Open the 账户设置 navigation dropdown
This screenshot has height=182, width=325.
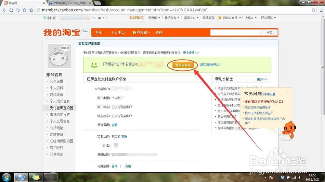click(141, 32)
